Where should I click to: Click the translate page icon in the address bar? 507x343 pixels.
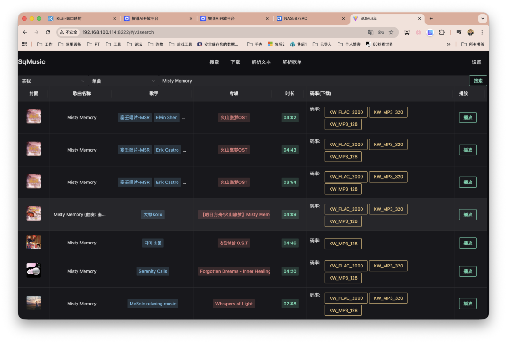click(370, 32)
